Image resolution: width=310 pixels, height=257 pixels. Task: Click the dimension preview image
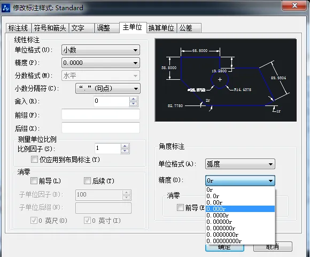226,80
